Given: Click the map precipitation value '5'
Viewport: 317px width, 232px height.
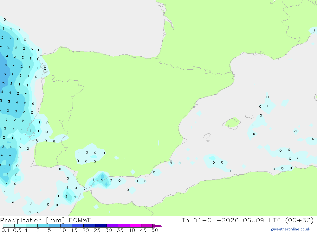Looking at the screenshot, I should point(6,65).
